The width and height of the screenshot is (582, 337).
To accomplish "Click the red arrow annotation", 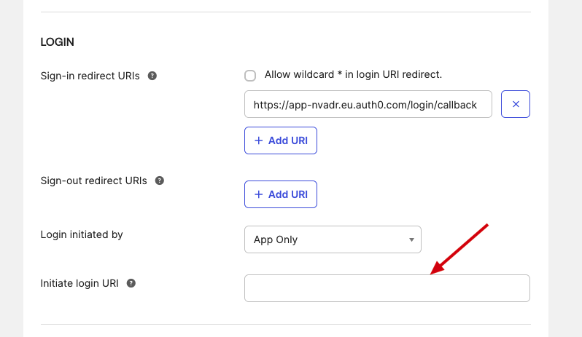I will tap(459, 249).
